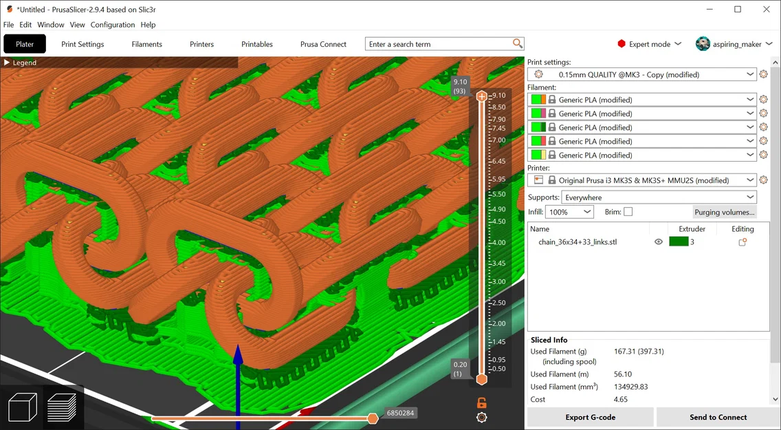The width and height of the screenshot is (781, 430).
Task: Switch to the Print Settings tab
Action: (x=82, y=44)
